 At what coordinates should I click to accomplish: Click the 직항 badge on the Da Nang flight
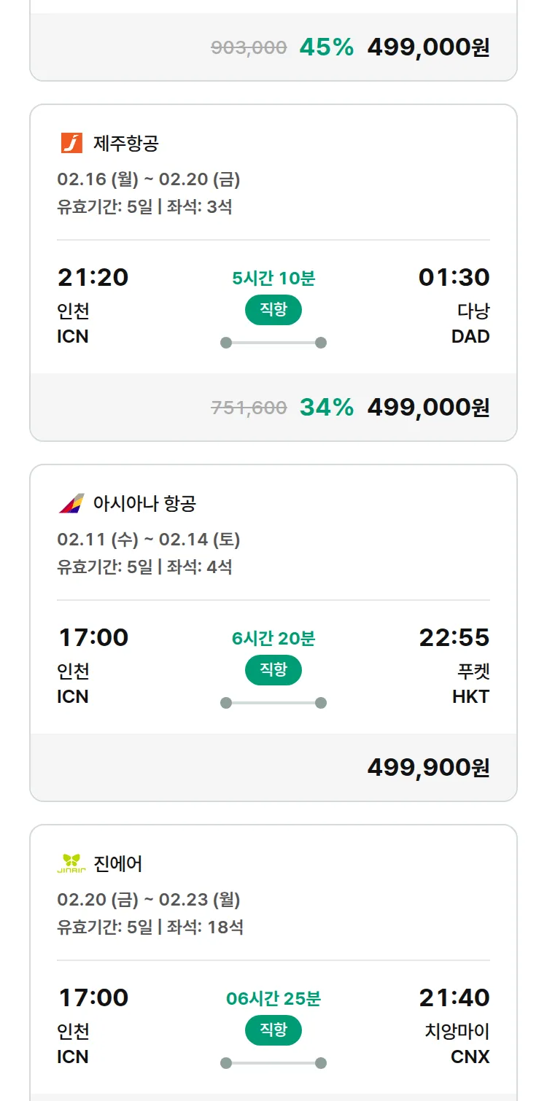[x=273, y=310]
